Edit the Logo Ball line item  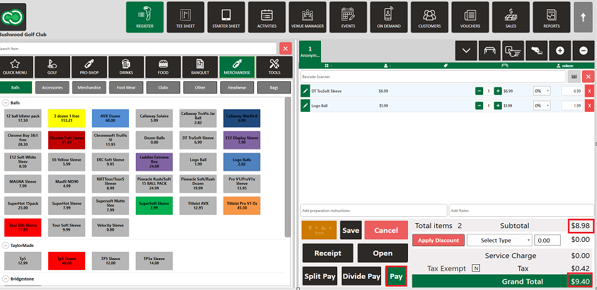tap(305, 106)
